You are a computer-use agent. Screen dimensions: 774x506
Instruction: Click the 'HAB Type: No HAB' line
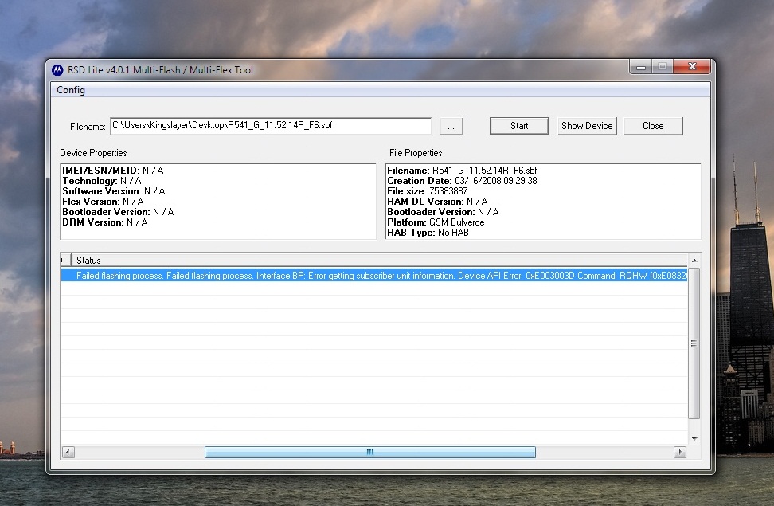click(x=428, y=233)
